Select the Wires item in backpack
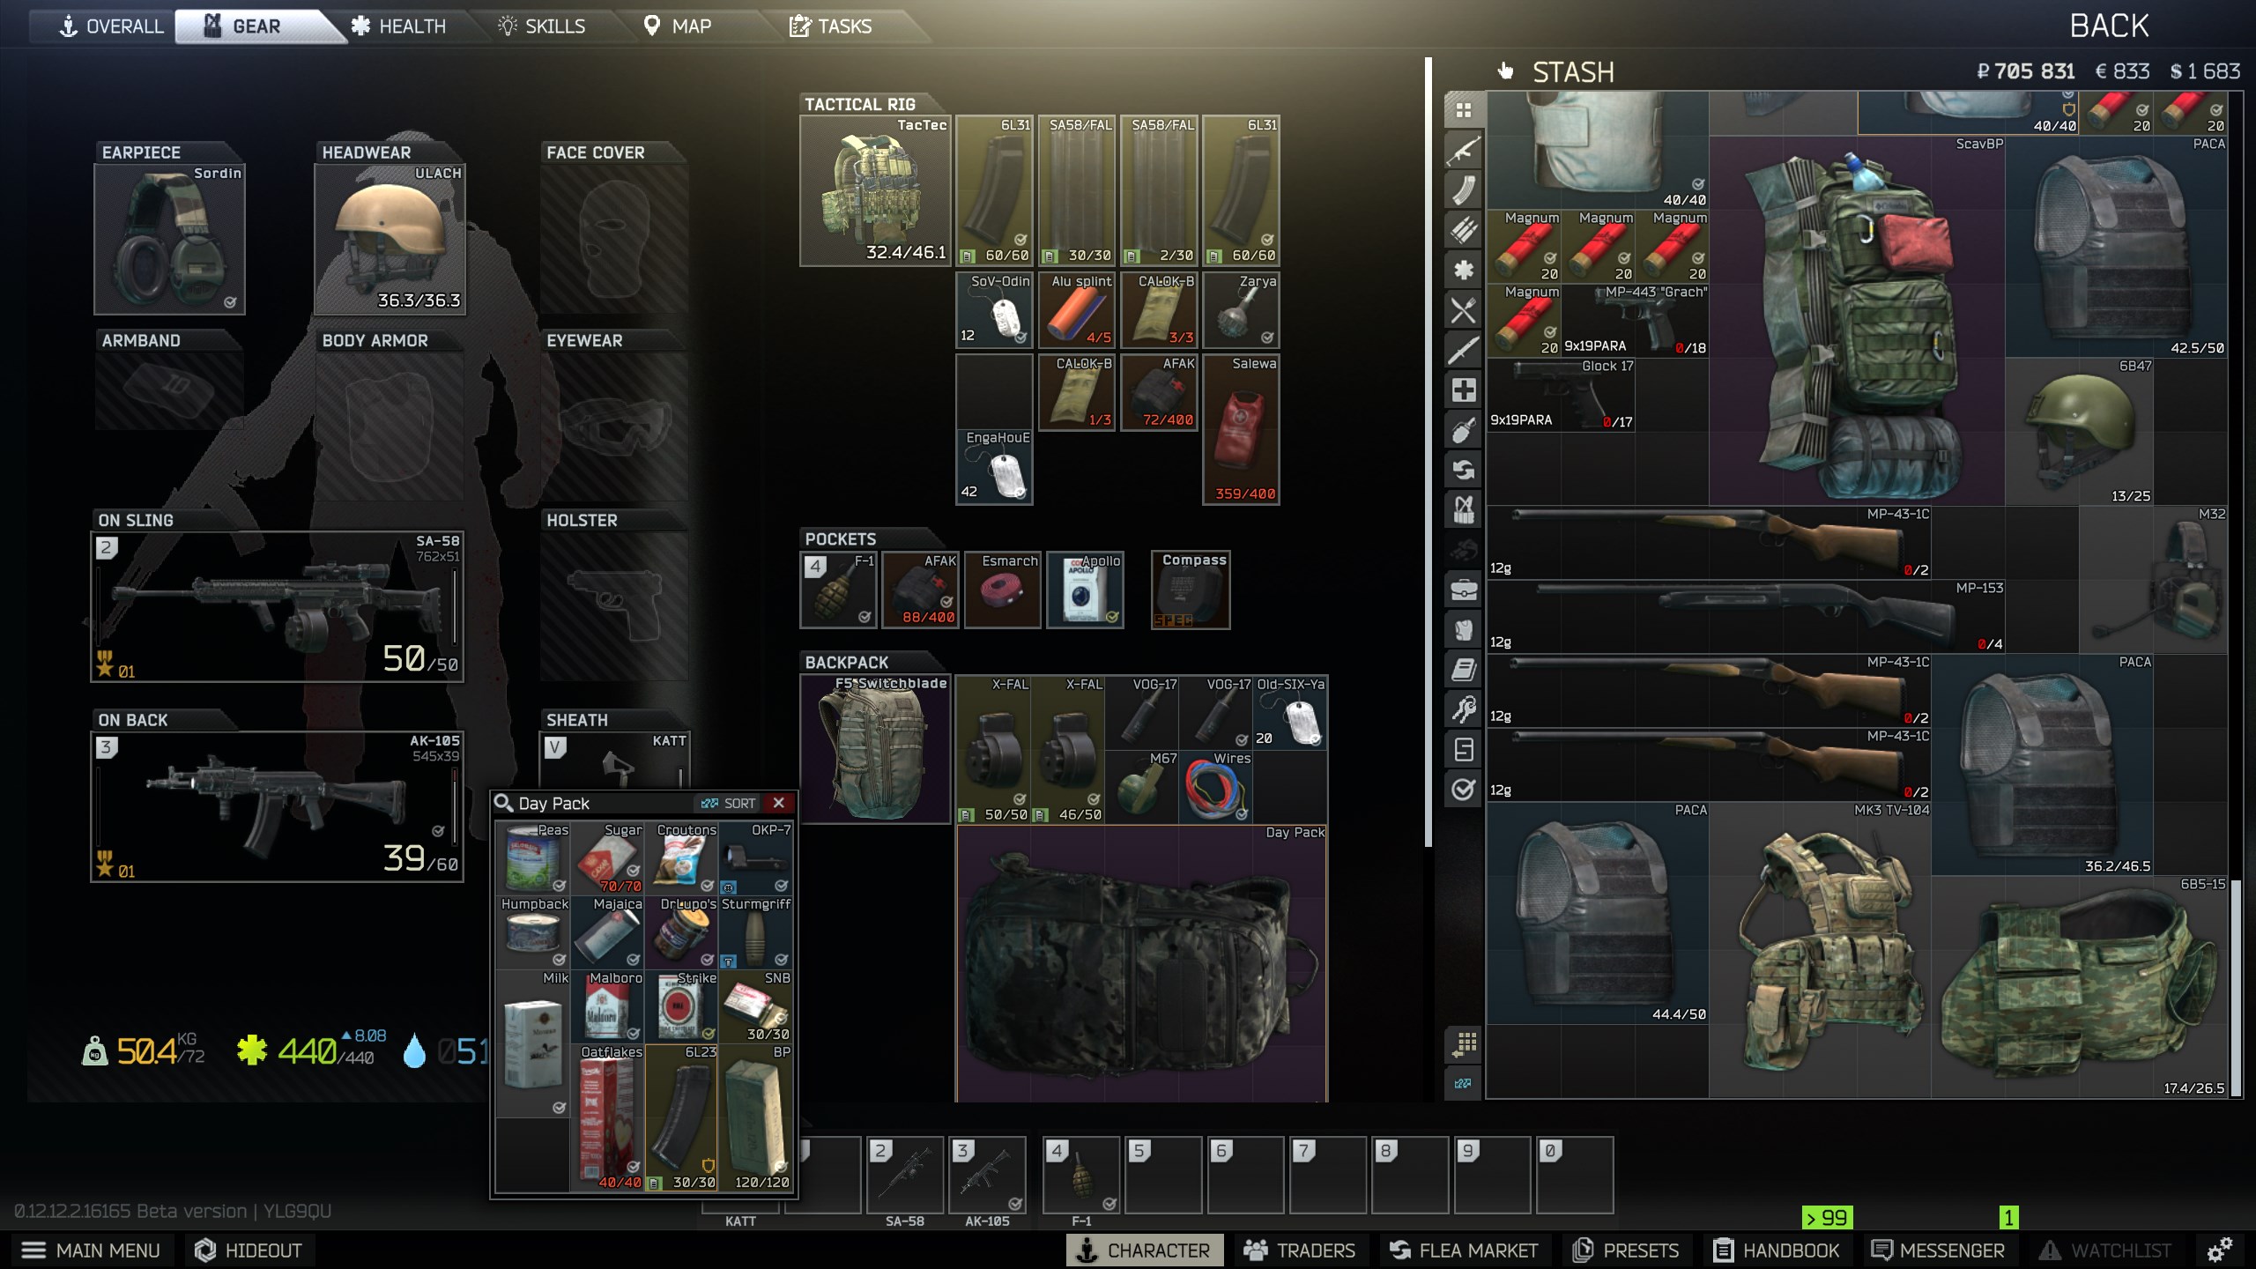Image resolution: width=2256 pixels, height=1269 pixels. click(1215, 787)
